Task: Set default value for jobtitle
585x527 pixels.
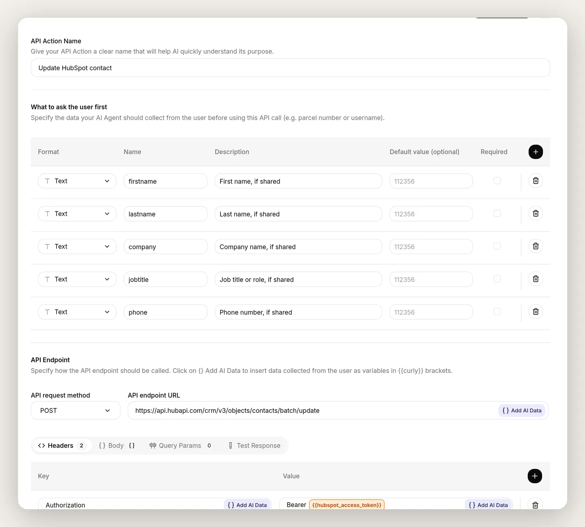Action: [x=431, y=279]
